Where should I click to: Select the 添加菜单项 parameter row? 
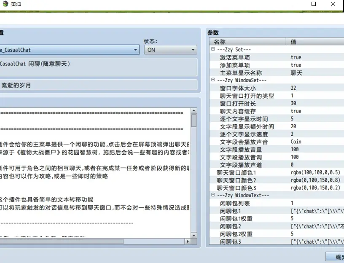[x=277, y=65]
